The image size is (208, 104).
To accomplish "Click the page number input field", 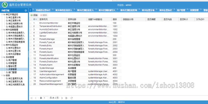I will 46,98.
